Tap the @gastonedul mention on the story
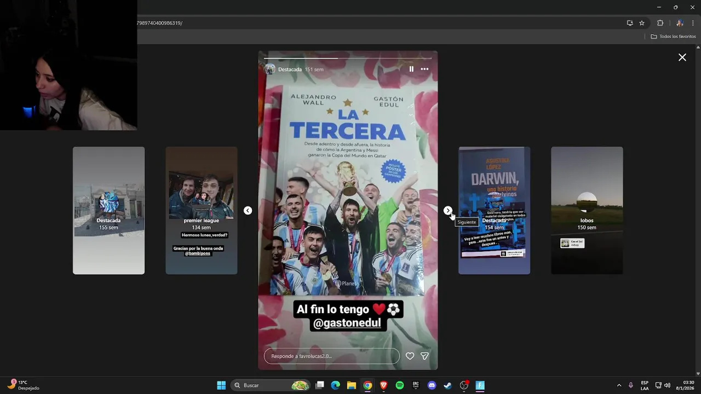Screen dimensions: 701x394 [347, 323]
